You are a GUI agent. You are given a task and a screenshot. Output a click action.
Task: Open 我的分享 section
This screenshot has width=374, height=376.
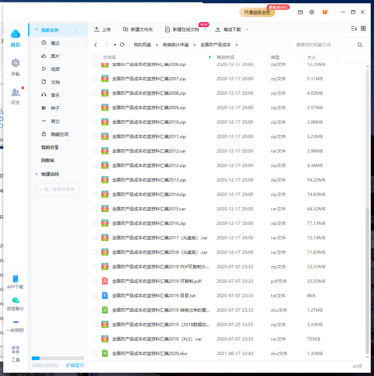pos(50,147)
